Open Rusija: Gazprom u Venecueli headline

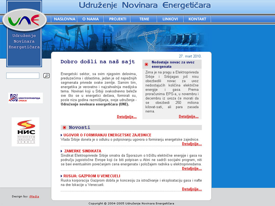91,176
